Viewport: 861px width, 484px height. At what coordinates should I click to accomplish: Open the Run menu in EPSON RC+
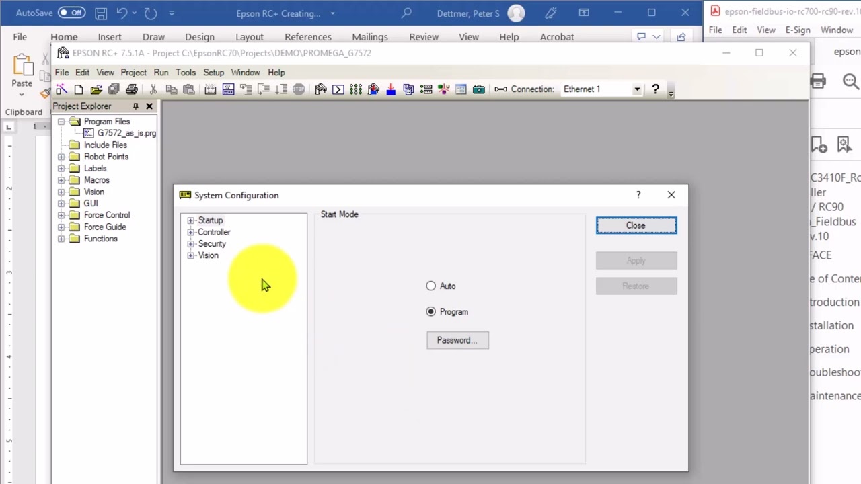pos(161,73)
